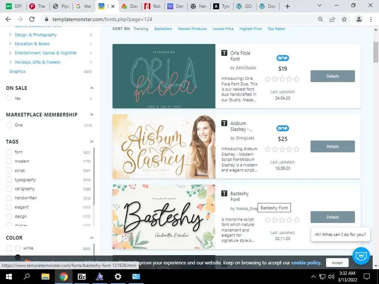The image size is (379, 284).
Task: Click the white color swatch circle
Action: (18, 248)
